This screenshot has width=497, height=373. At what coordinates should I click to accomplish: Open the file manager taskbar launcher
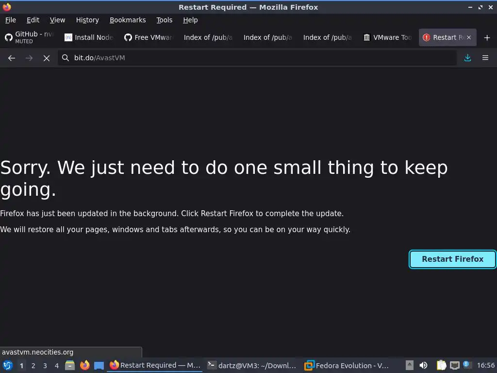click(x=70, y=365)
